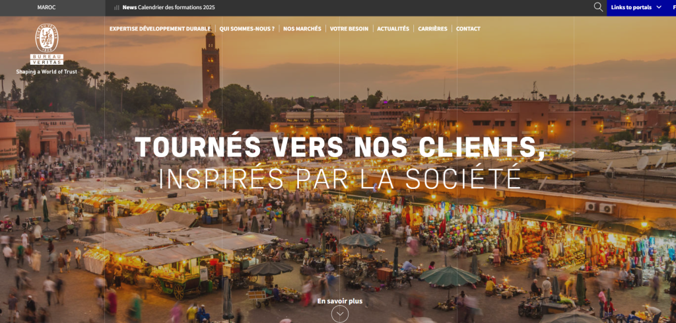The image size is (676, 323).
Task: Click the Links to portals chevron arrow
Action: point(659,7)
